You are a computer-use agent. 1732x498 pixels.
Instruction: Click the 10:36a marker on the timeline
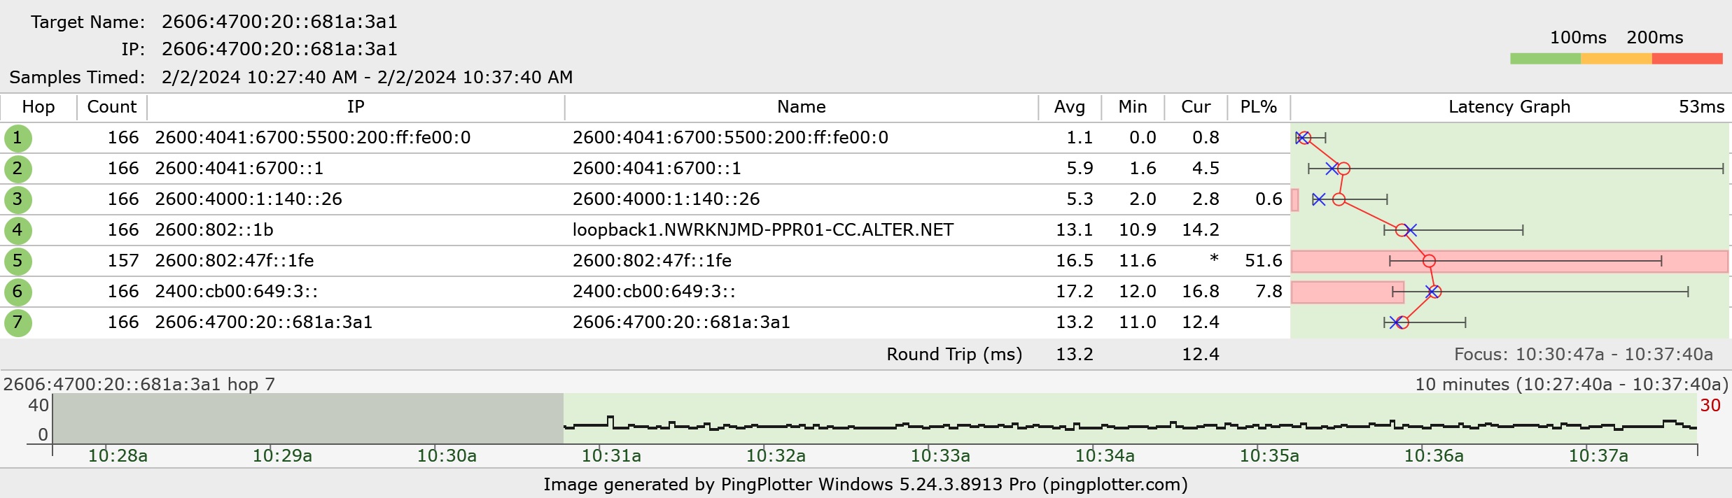(x=1433, y=455)
